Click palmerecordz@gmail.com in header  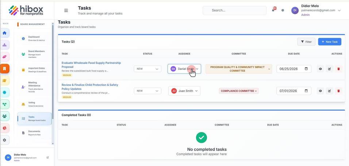pyautogui.click(x=318, y=11)
